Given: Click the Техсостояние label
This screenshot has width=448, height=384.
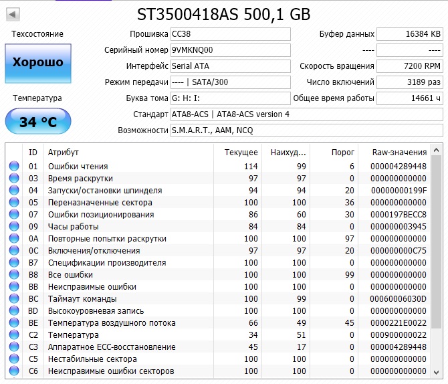Looking at the screenshot, I should point(37,33).
